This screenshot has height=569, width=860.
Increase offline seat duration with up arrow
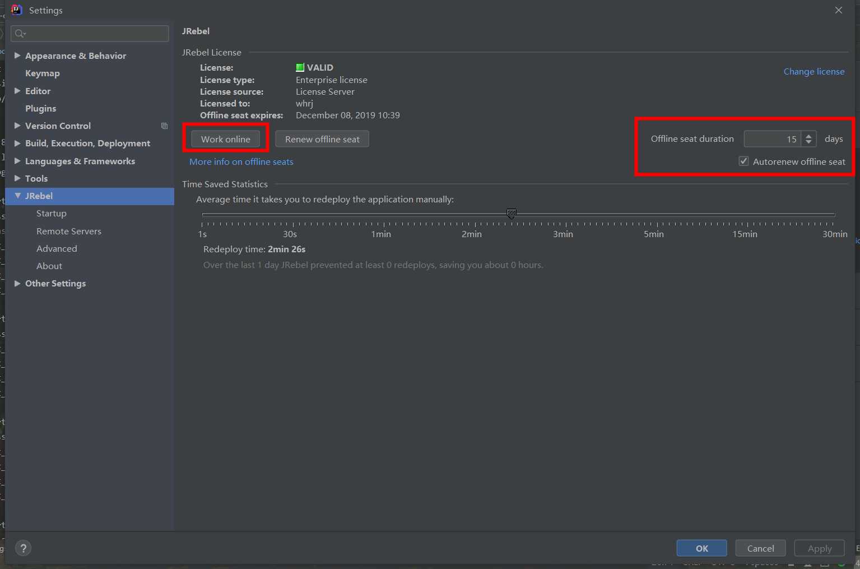click(x=808, y=136)
